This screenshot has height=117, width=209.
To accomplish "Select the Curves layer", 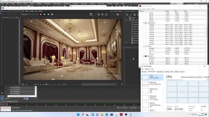I will pyautogui.click(x=136, y=31).
